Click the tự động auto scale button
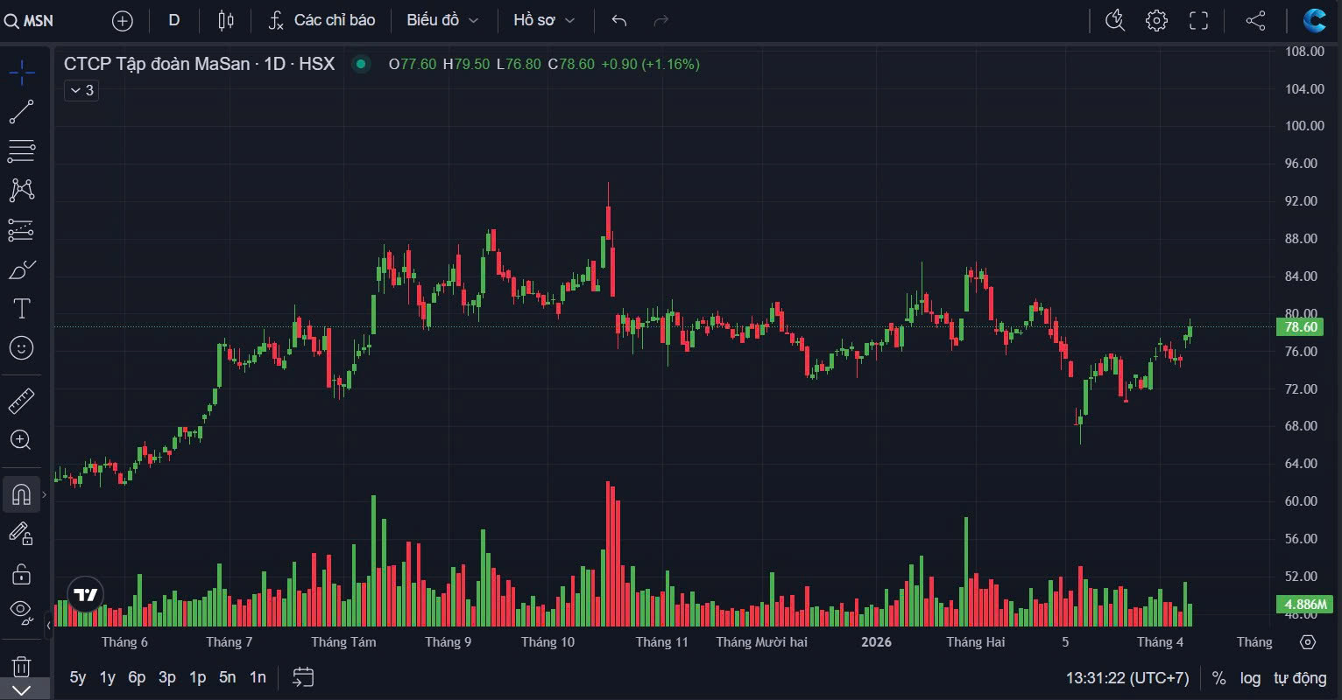The image size is (1342, 700). click(1300, 678)
